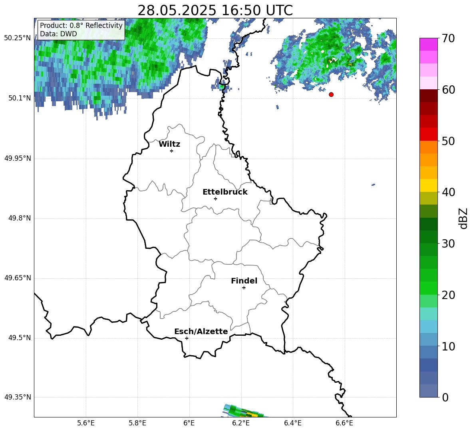This screenshot has height=431, width=473.
Task: Click the 50.25°N latitude label
Action: click(18, 38)
